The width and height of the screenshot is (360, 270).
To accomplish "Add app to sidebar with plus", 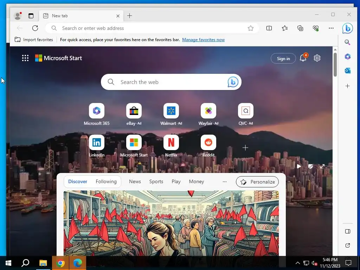I will 347,86.
